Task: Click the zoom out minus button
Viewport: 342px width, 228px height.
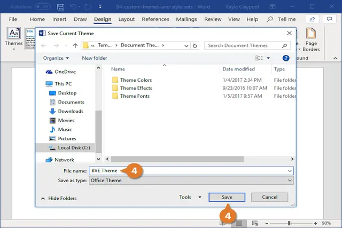Action: tap(267, 223)
